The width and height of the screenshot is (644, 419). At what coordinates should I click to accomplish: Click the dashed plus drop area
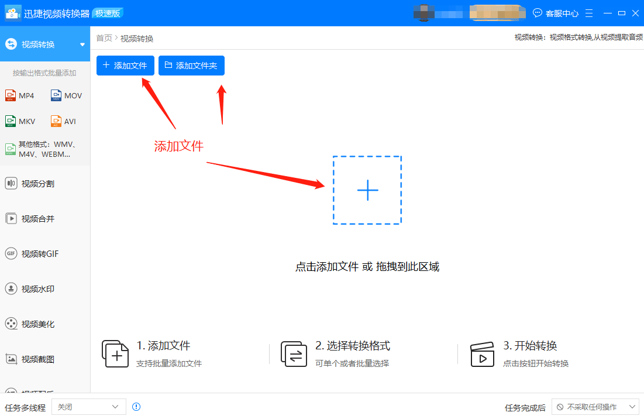(367, 190)
